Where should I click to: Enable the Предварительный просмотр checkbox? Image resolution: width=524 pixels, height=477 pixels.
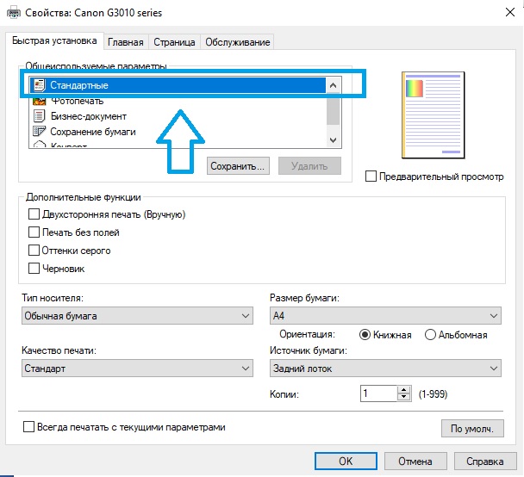click(x=371, y=177)
